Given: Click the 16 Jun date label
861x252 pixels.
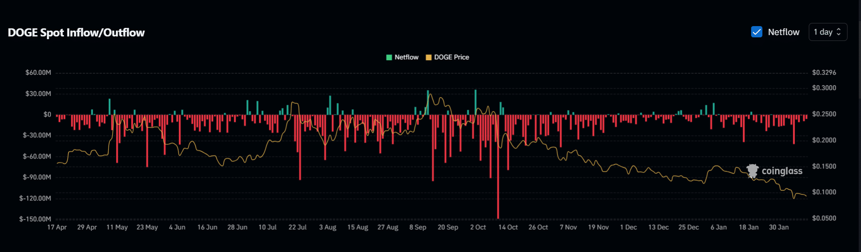Looking at the screenshot, I should pos(207,227).
